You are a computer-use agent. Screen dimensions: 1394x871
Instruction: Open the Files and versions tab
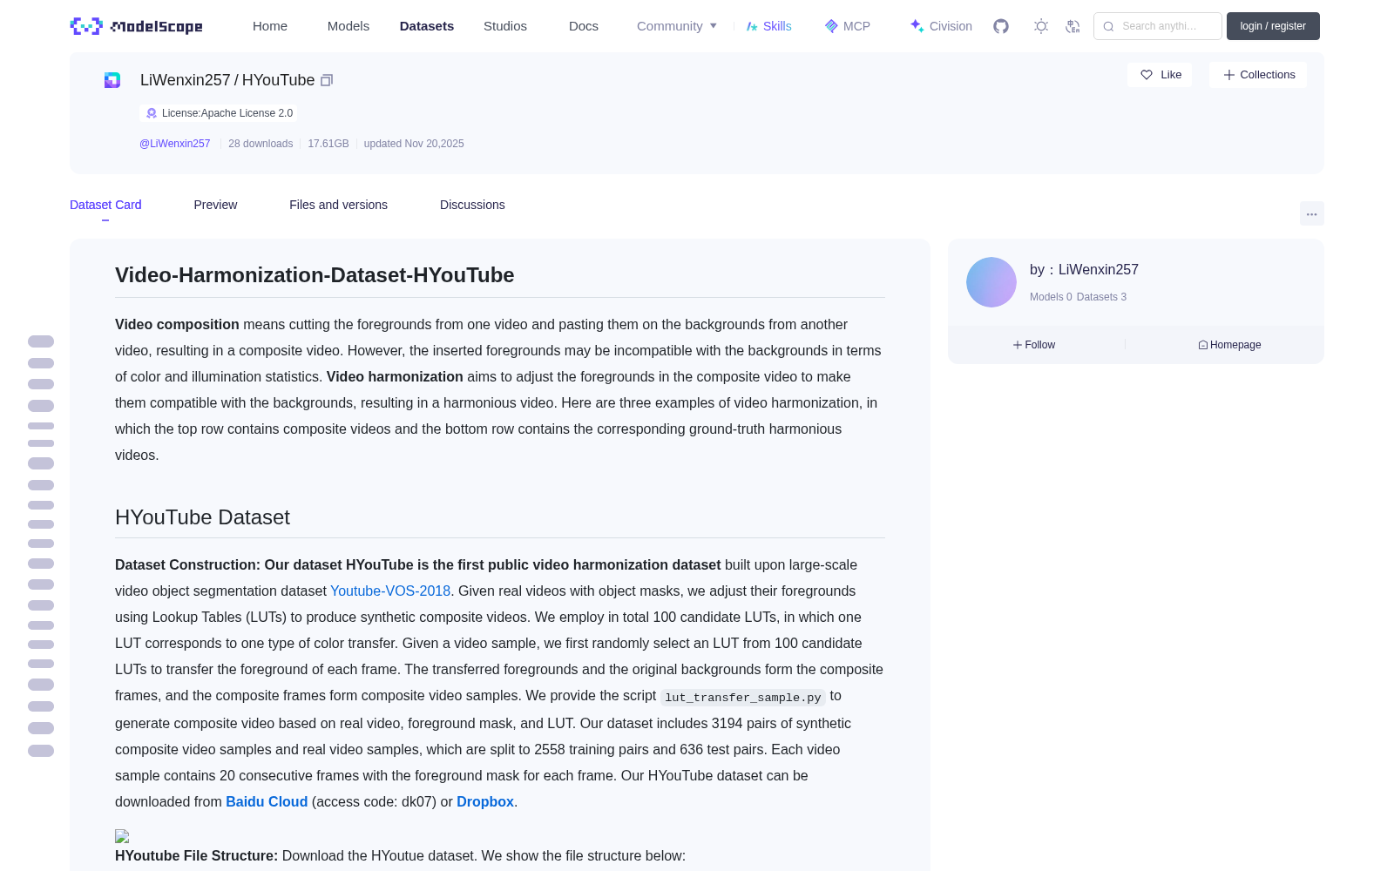coord(338,205)
